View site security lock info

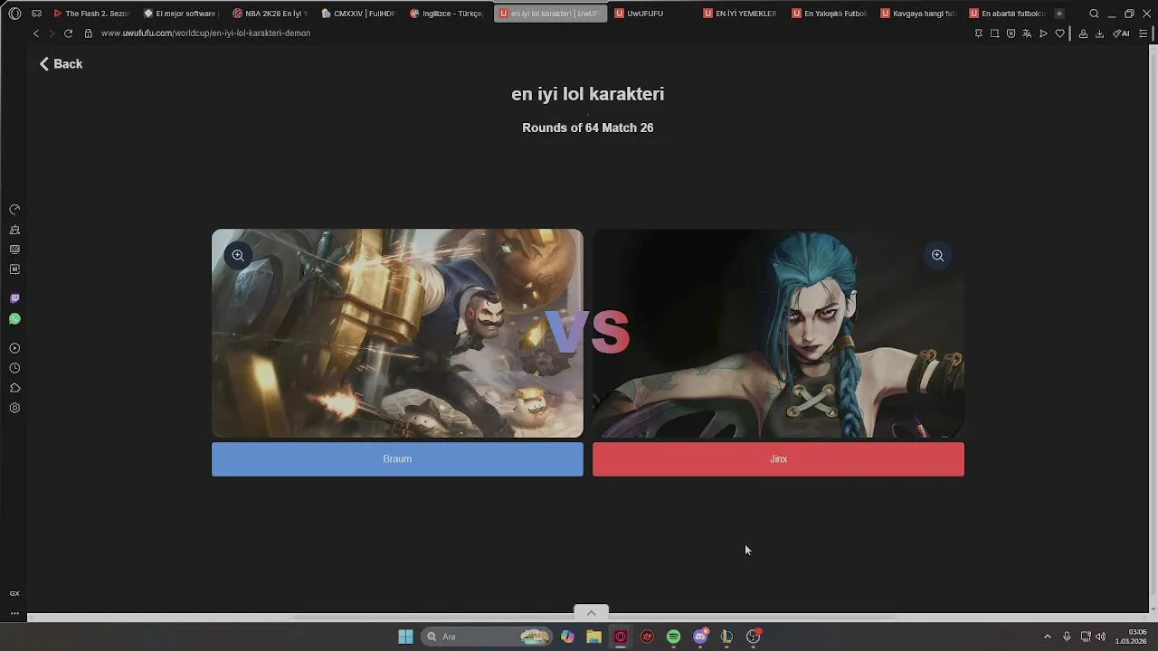88,33
